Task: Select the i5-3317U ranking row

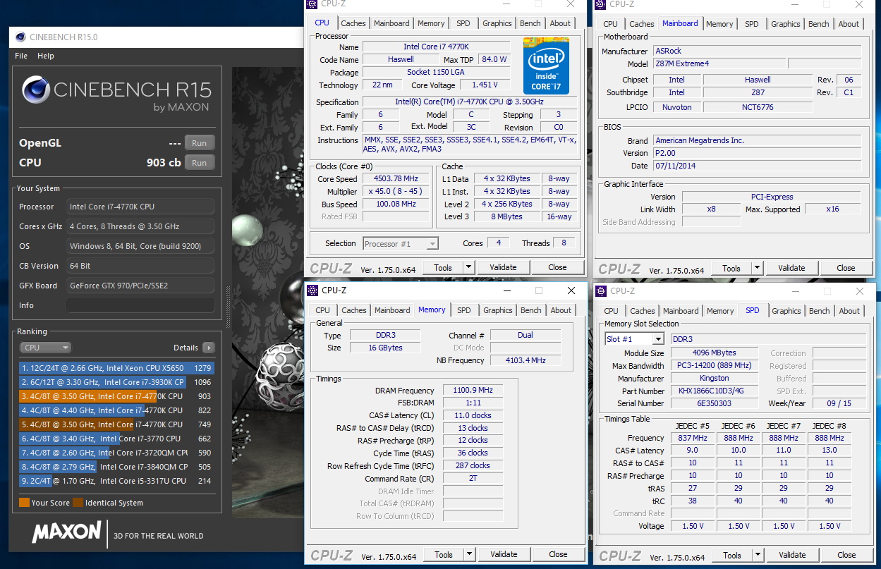Action: pos(117,481)
